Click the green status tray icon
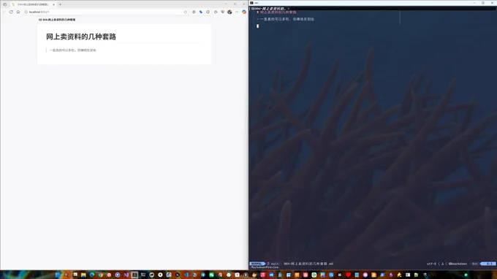 (x=466, y=275)
